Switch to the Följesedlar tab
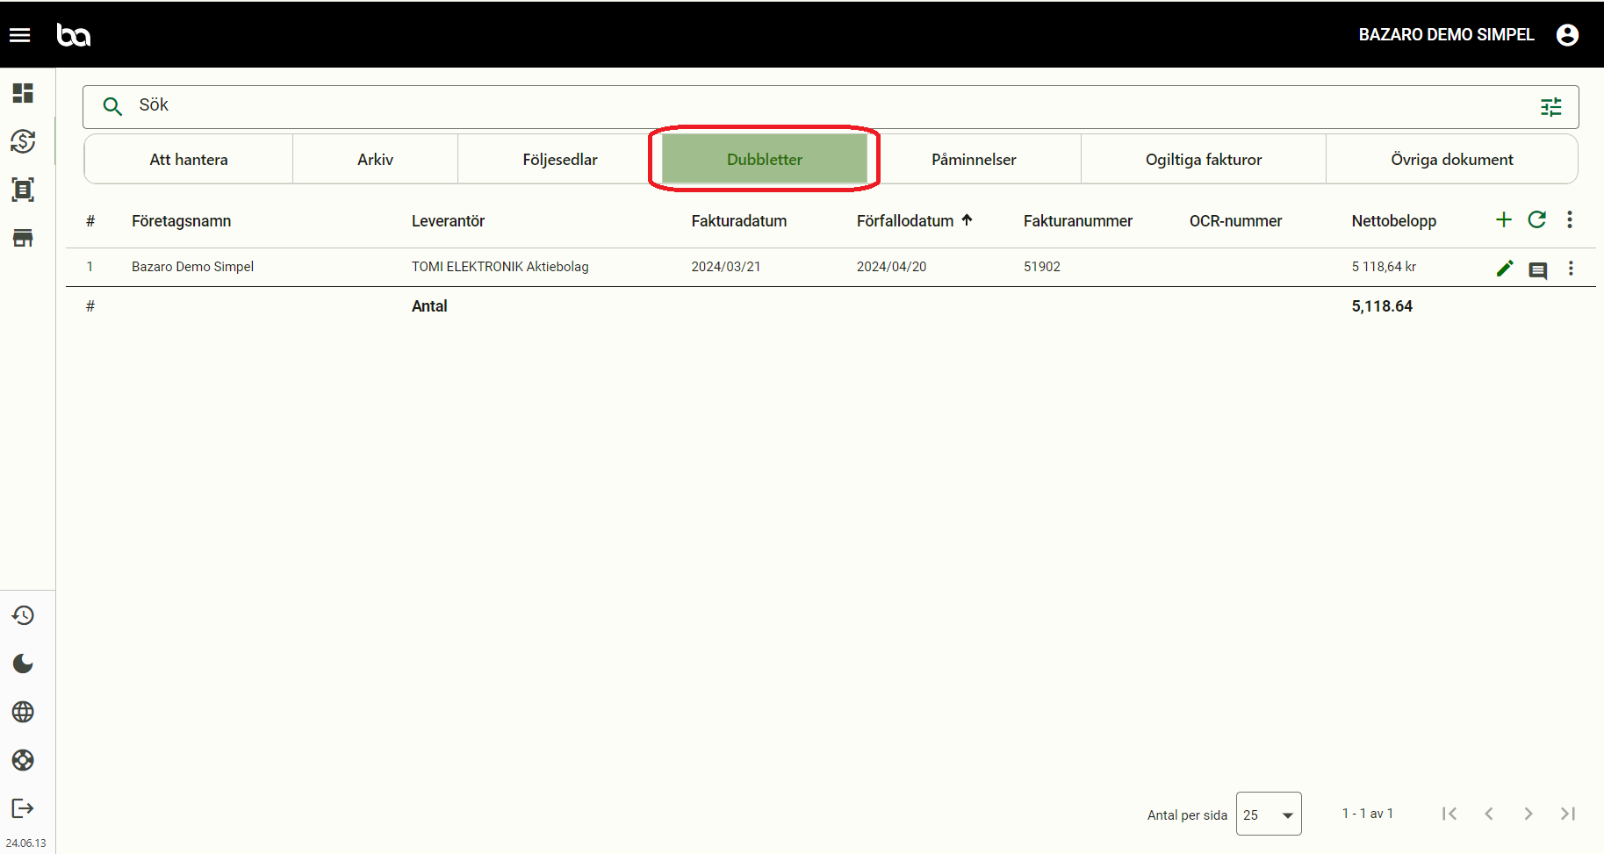 [x=560, y=160]
